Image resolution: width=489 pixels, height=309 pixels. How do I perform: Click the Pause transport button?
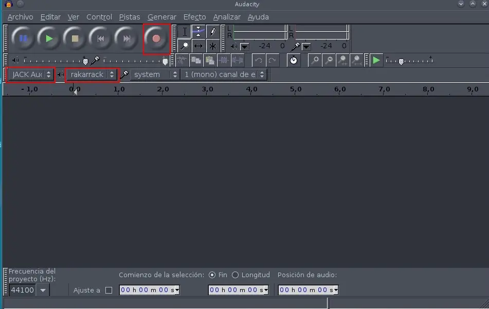23,38
